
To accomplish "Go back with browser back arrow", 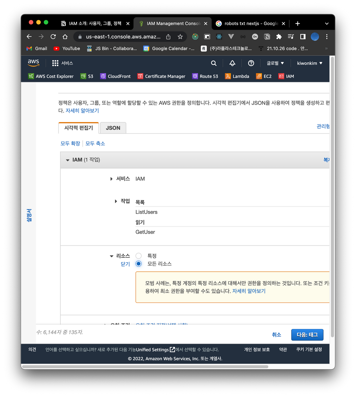I will click(29, 36).
